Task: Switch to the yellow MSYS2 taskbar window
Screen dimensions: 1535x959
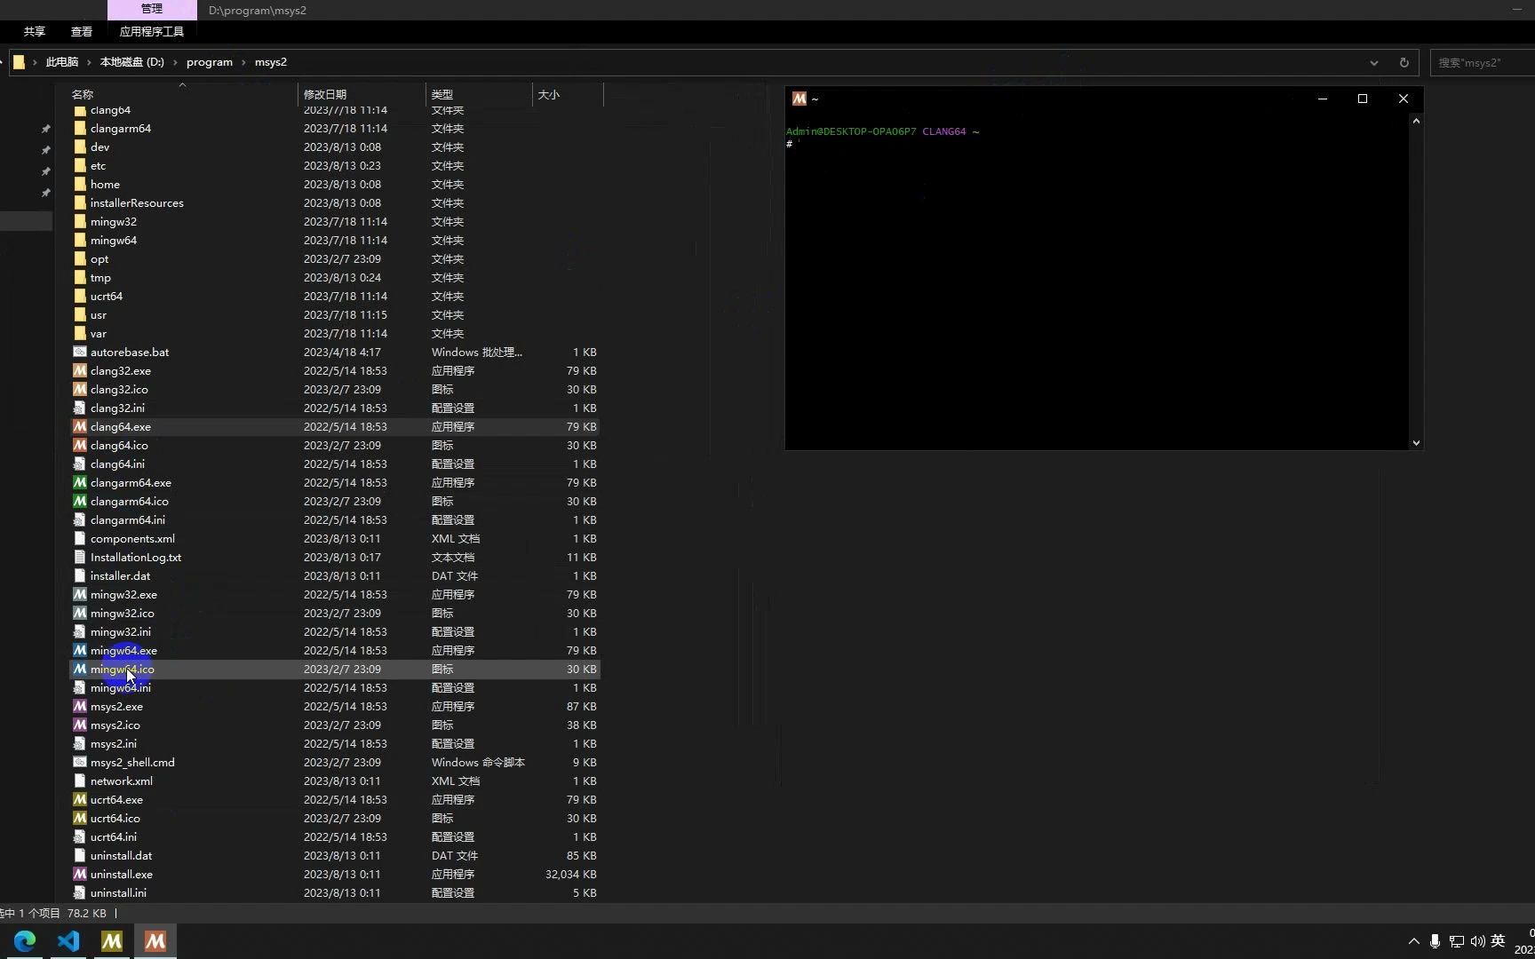Action: 112,941
